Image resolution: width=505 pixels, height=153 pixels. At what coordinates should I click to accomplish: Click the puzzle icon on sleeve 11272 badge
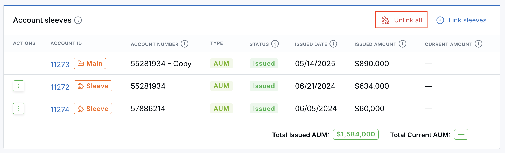[81, 86]
